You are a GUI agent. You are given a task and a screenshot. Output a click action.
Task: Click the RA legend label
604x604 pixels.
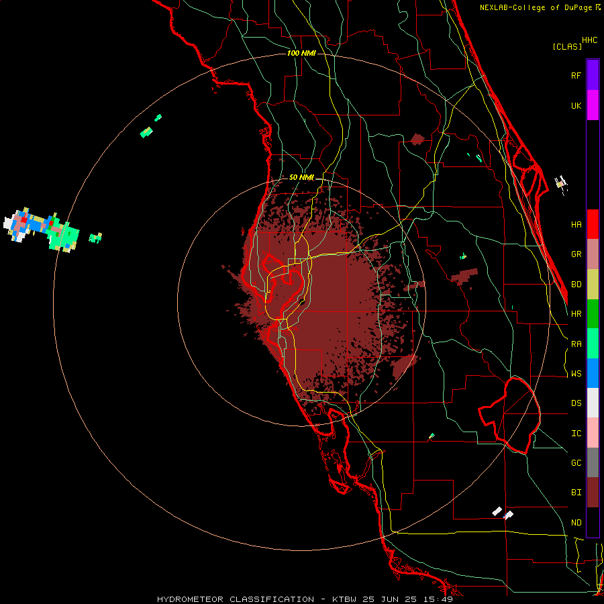[x=576, y=344]
